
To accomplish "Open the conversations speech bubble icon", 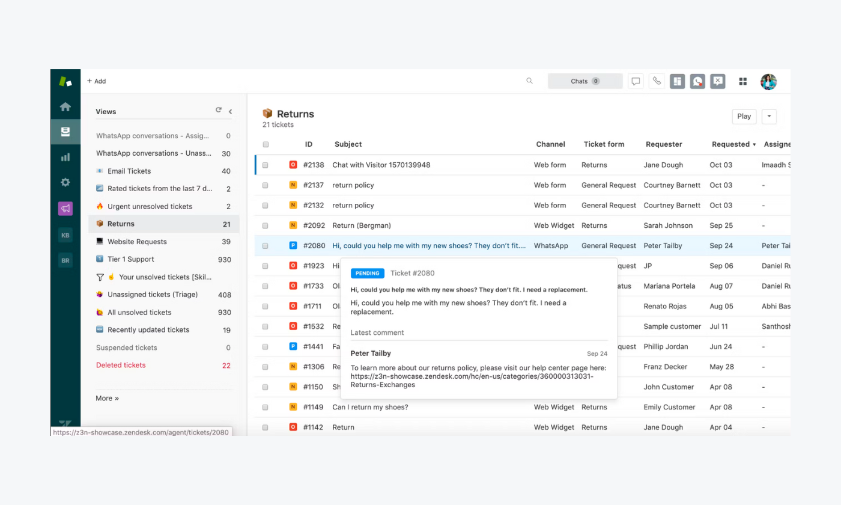I will [636, 81].
